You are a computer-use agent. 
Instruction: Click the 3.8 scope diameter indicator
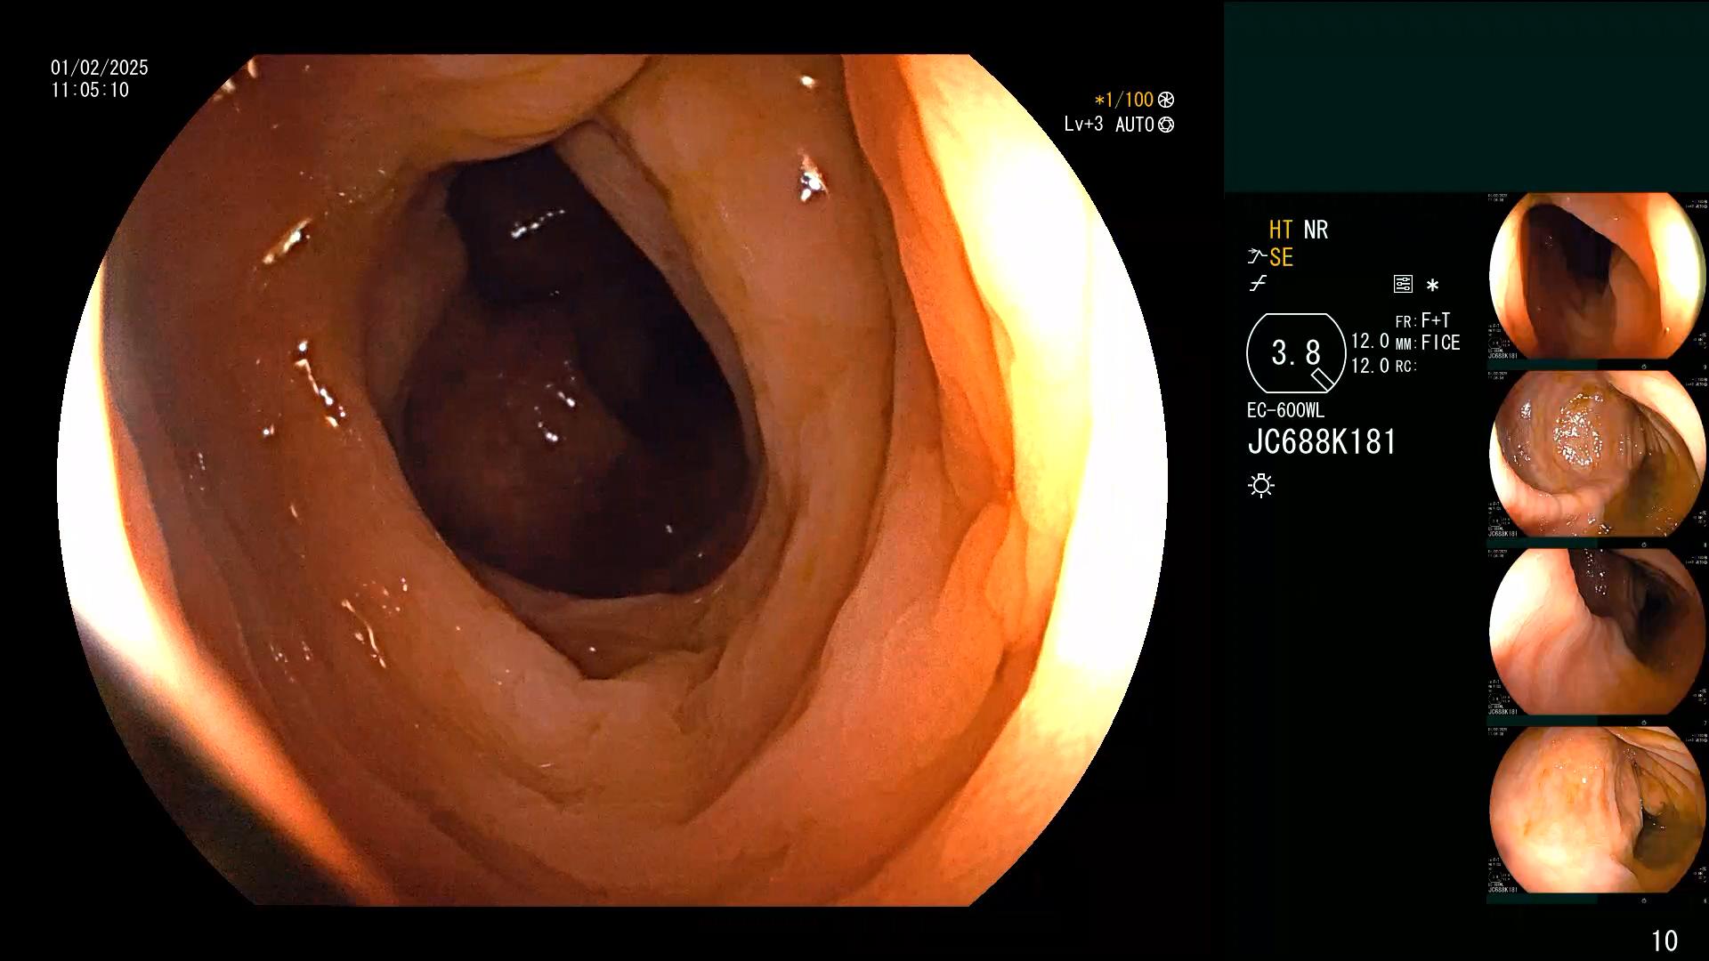pos(1296,353)
